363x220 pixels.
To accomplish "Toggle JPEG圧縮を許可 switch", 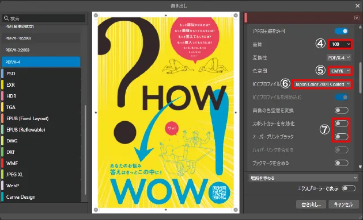I will 342,31.
